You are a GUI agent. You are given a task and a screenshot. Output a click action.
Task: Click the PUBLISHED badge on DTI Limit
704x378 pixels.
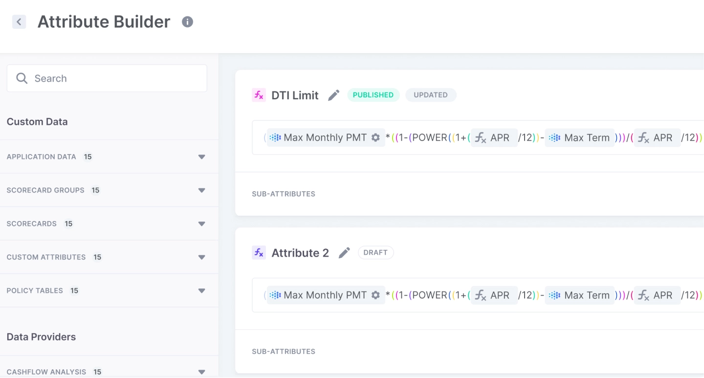(373, 95)
